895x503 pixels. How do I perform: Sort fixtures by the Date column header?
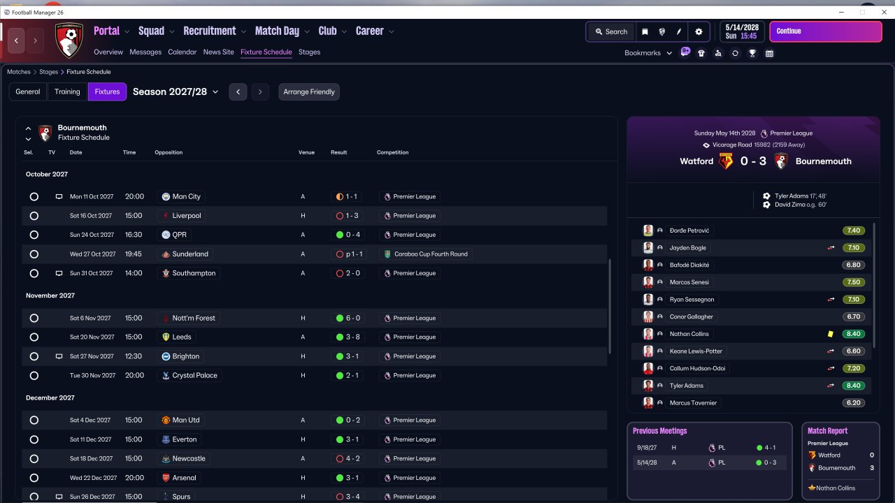click(76, 152)
